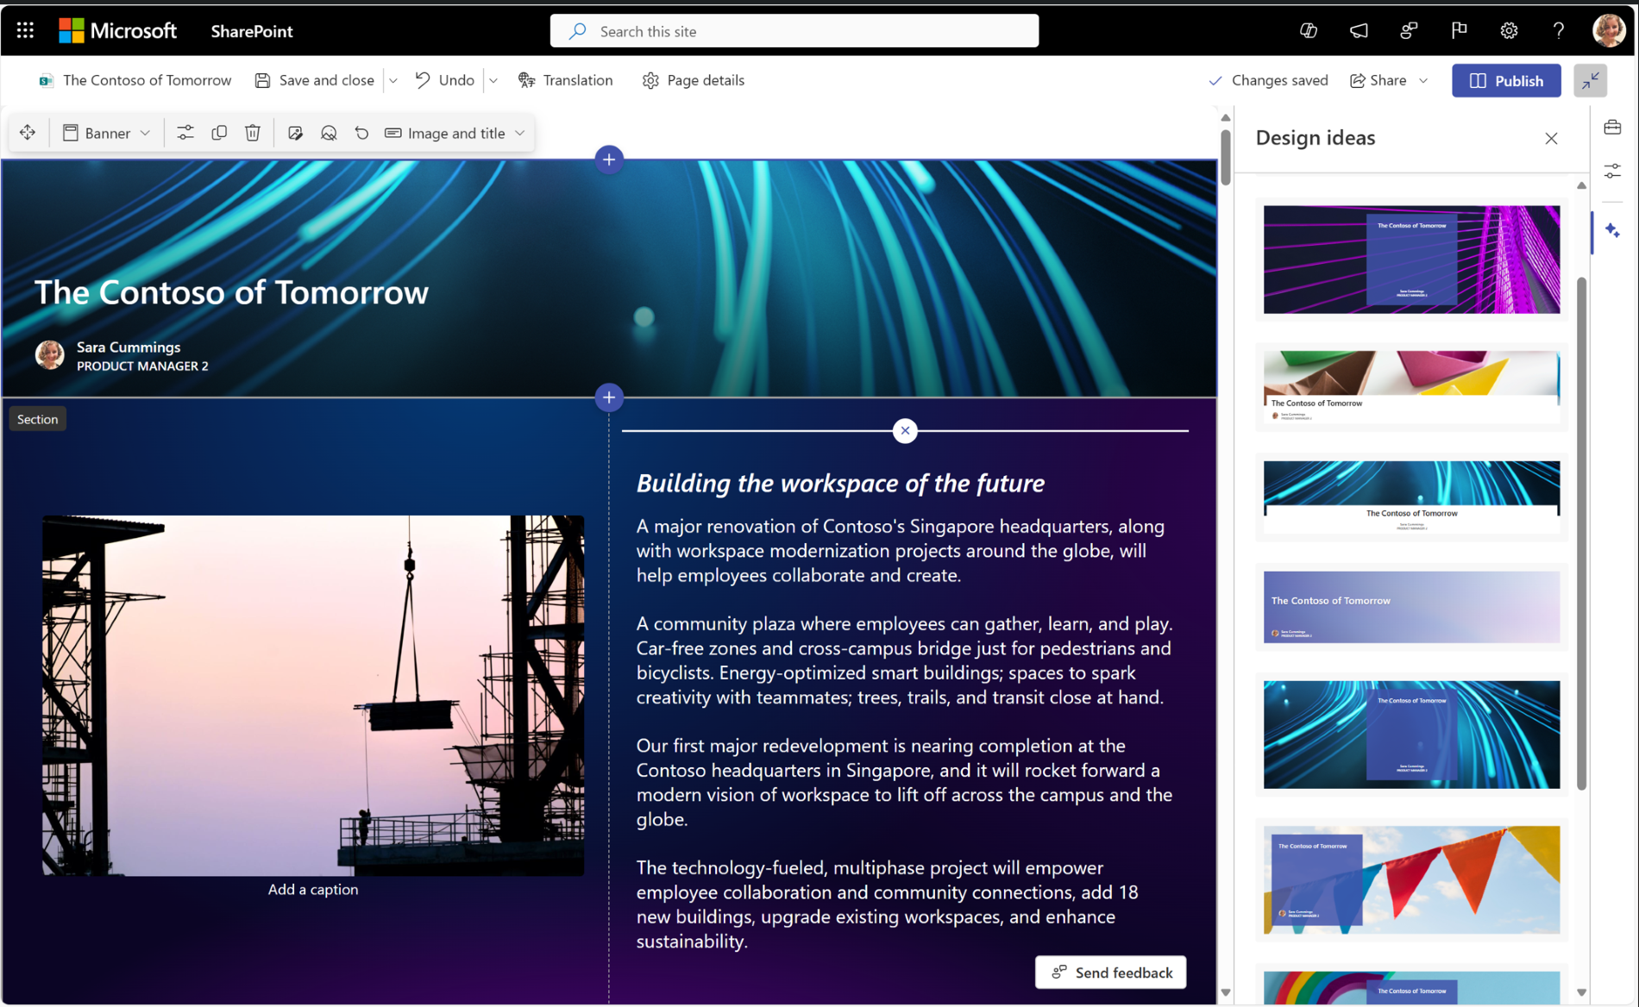
Task: Select the colorful pennant banner design idea
Action: pyautogui.click(x=1411, y=879)
